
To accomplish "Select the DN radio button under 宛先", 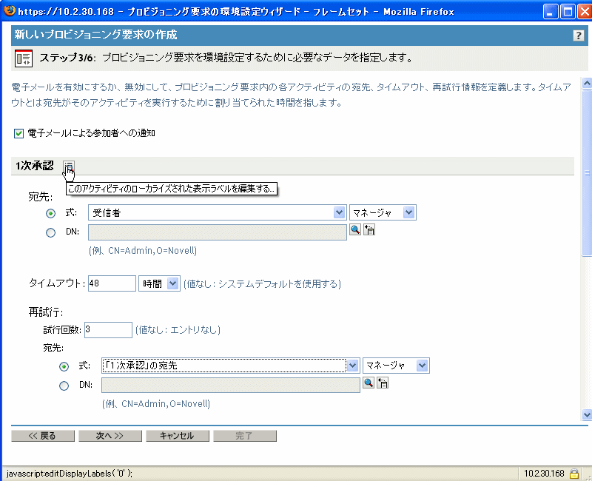I will point(50,232).
